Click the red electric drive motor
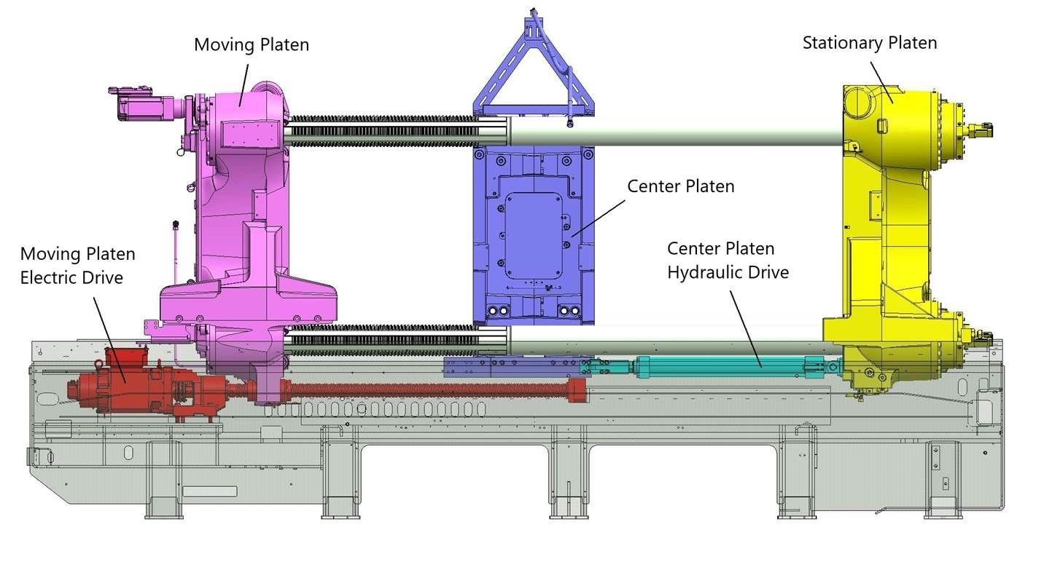This screenshot has height=562, width=1052. pyautogui.click(x=117, y=382)
